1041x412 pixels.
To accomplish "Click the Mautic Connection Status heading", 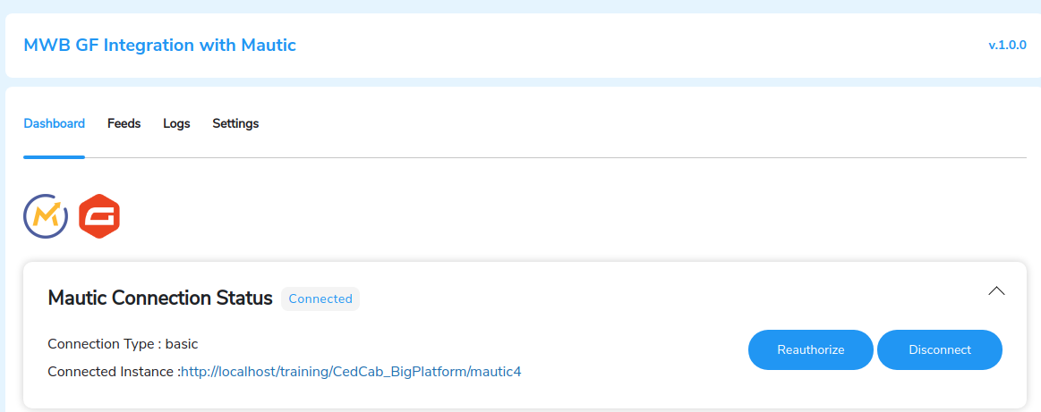I will 160,298.
